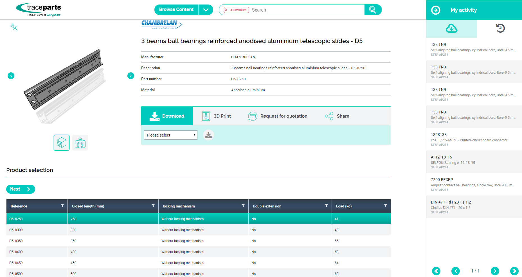Select the D5-0500 reference row
The image size is (522, 277).
[199, 273]
